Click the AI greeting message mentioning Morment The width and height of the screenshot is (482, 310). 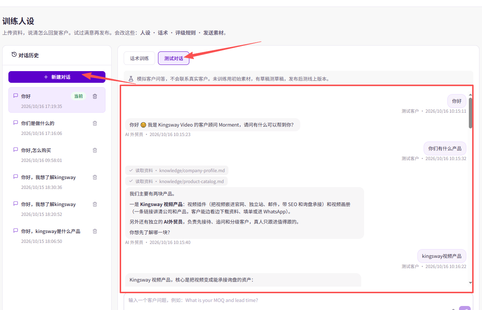(x=212, y=125)
